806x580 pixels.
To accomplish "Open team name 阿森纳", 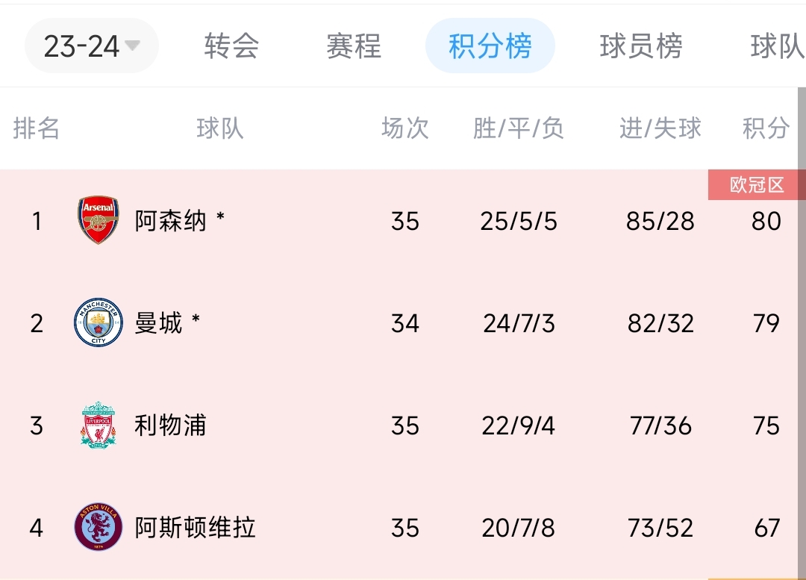I will [171, 221].
